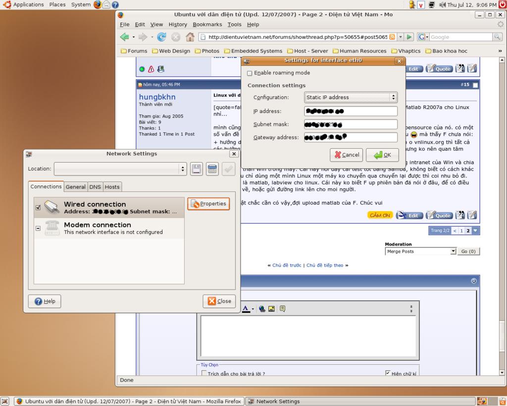
Task: Open Configuration Static IP address dropdown
Action: [x=351, y=97]
